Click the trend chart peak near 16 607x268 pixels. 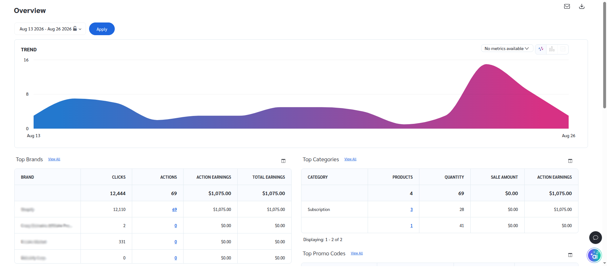point(487,65)
